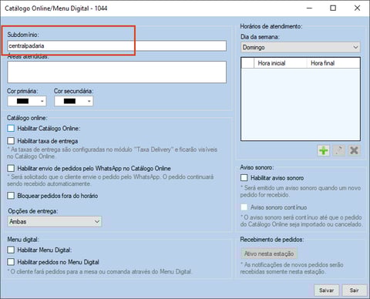The height and width of the screenshot is (299, 370).
Task: Minimize the Catálogo Online window
Action: click(x=309, y=8)
